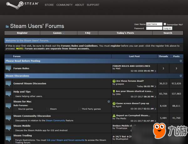Screen dimensions: 188x144
Task: Click the Steam for Mac speech bubble icon
Action: (x=8, y=106)
